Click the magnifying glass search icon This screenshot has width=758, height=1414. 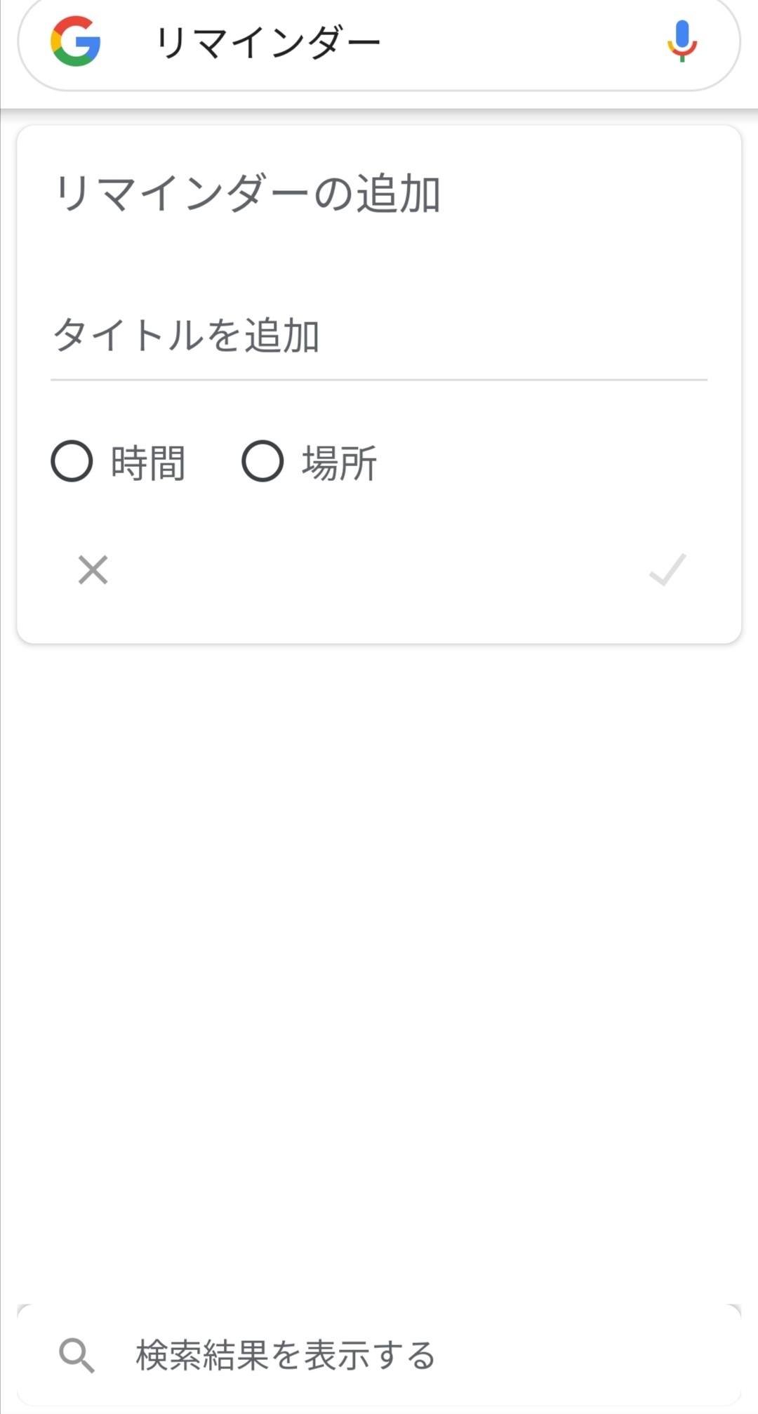pos(77,1354)
